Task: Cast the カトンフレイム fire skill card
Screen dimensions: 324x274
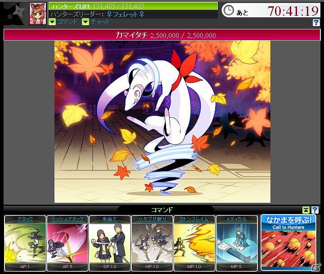Action: click(x=194, y=243)
